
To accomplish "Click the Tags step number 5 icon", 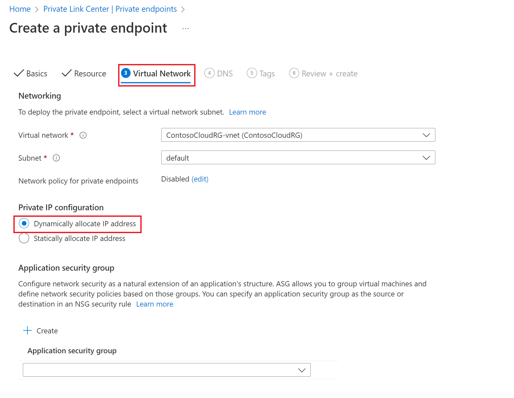I will click(252, 73).
